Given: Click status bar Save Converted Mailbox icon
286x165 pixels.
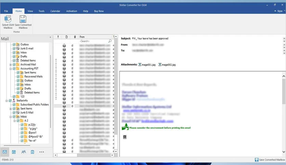Looking at the screenshot, I should pyautogui.click(x=257, y=160).
